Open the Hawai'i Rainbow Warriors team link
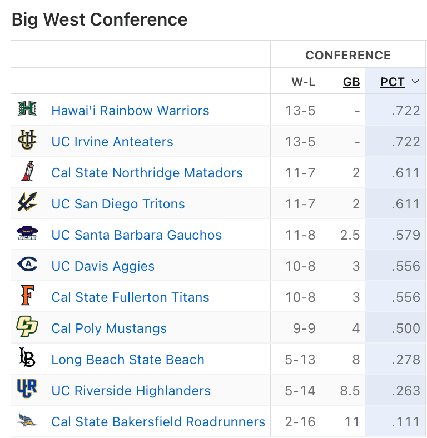 (130, 111)
